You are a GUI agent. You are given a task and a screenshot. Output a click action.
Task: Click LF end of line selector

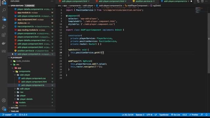click(156, 115)
